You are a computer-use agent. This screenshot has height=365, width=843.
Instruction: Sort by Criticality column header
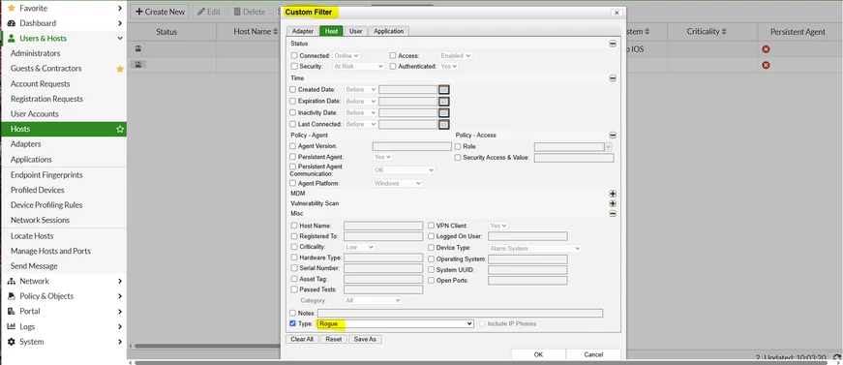pyautogui.click(x=706, y=32)
